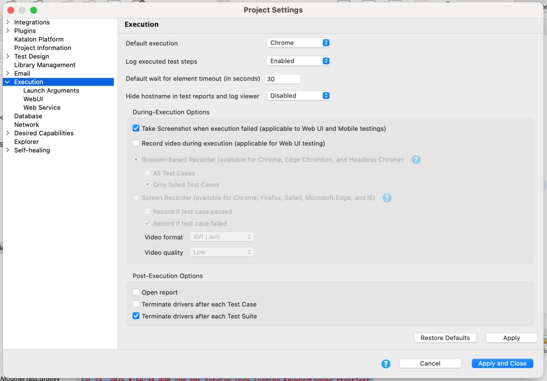Viewport: 547px width, 381px height.
Task: Open Launch Arguments under Execution
Action: pos(51,90)
